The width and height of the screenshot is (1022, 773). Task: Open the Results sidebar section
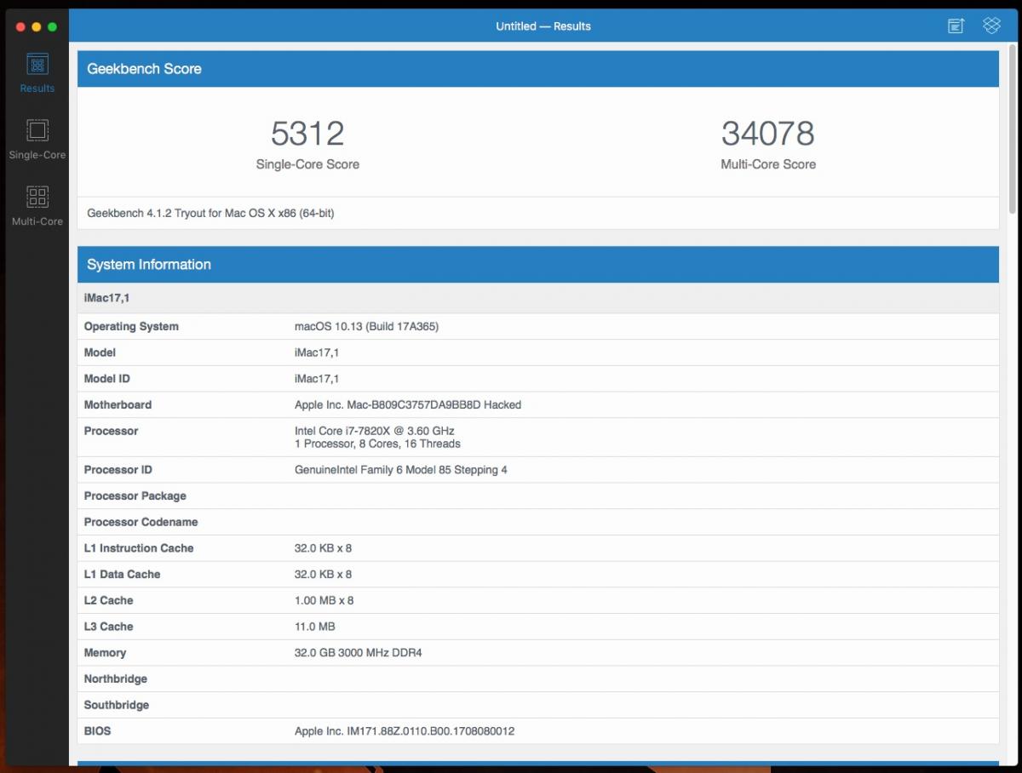tap(37, 73)
